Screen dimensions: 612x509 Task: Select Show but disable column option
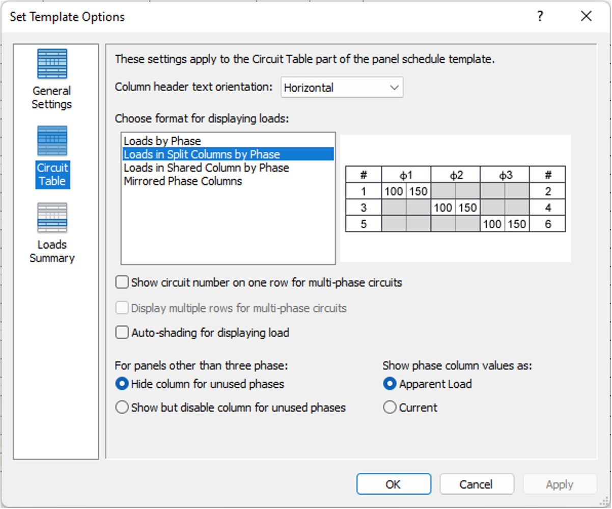[x=122, y=408]
